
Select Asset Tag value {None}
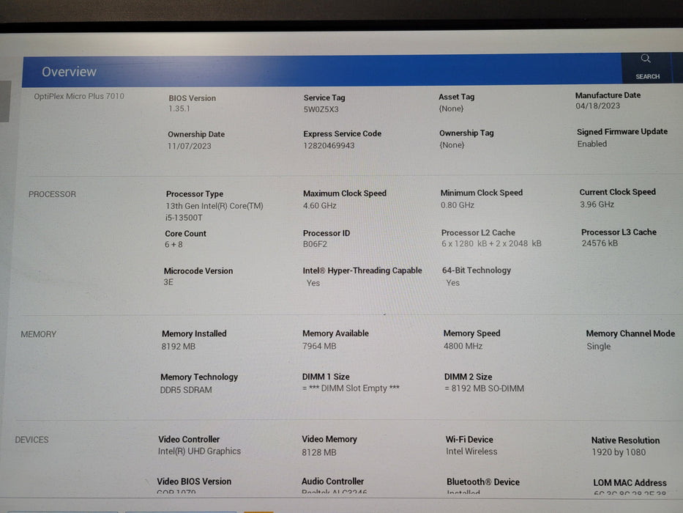451,108
